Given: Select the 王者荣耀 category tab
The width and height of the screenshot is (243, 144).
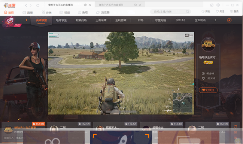Looking at the screenshot, I should (x=101, y=20).
